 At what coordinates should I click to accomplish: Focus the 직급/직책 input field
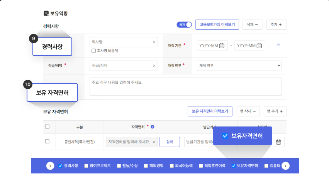click(124, 66)
